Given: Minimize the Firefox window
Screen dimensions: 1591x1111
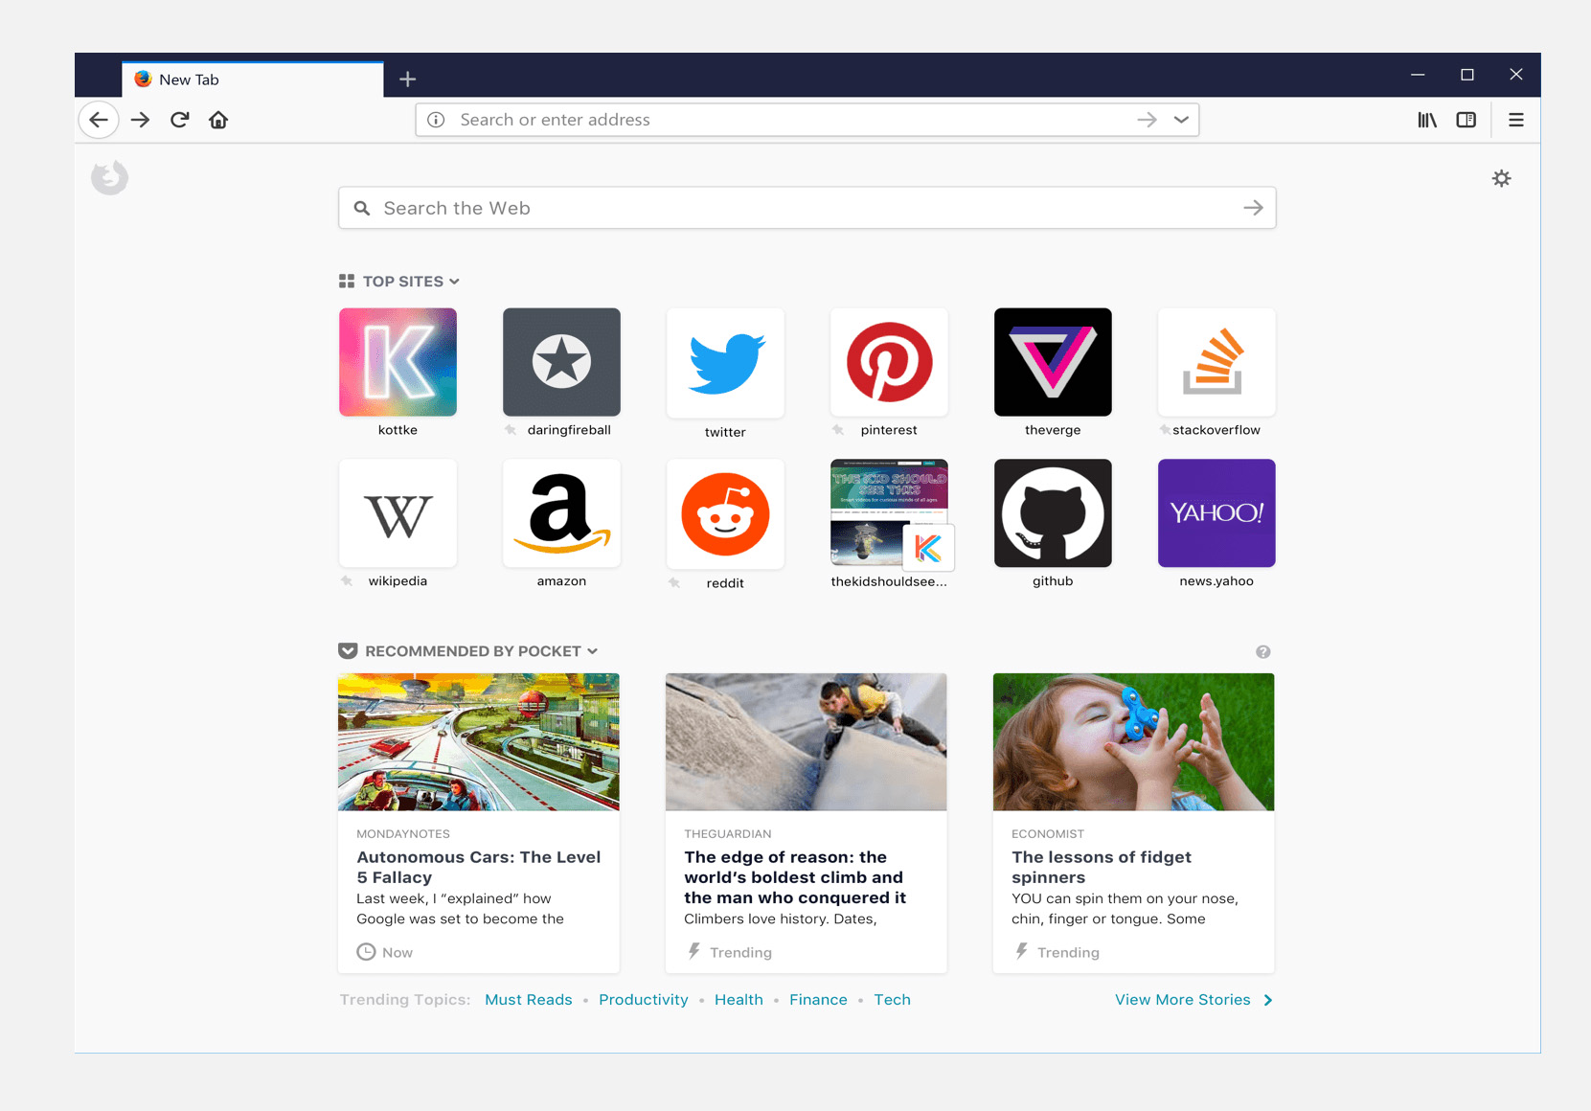Looking at the screenshot, I should tap(1418, 75).
